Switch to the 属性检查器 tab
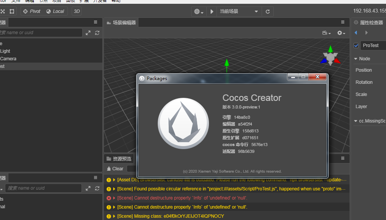Screen dimensions: 386x220 point(369,23)
